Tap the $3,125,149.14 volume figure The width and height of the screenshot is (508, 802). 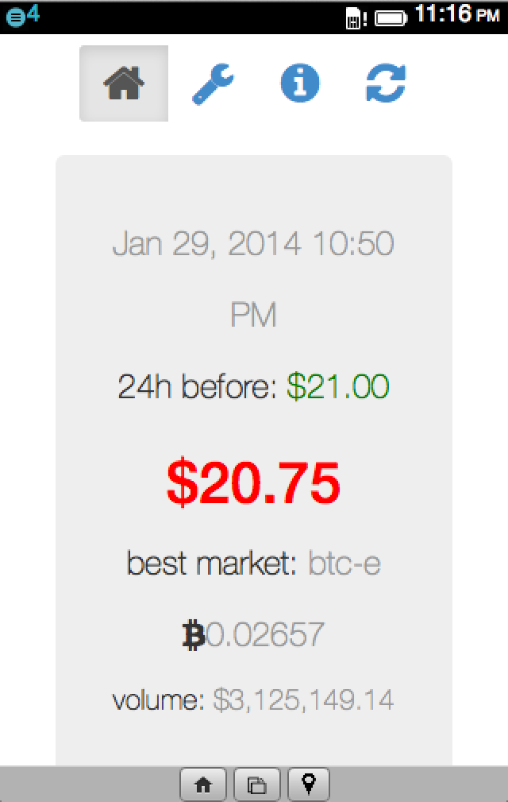click(x=303, y=700)
